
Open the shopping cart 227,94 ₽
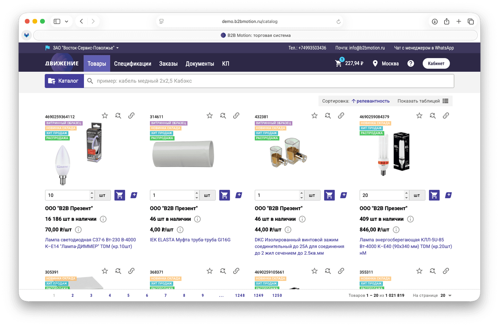pyautogui.click(x=349, y=63)
